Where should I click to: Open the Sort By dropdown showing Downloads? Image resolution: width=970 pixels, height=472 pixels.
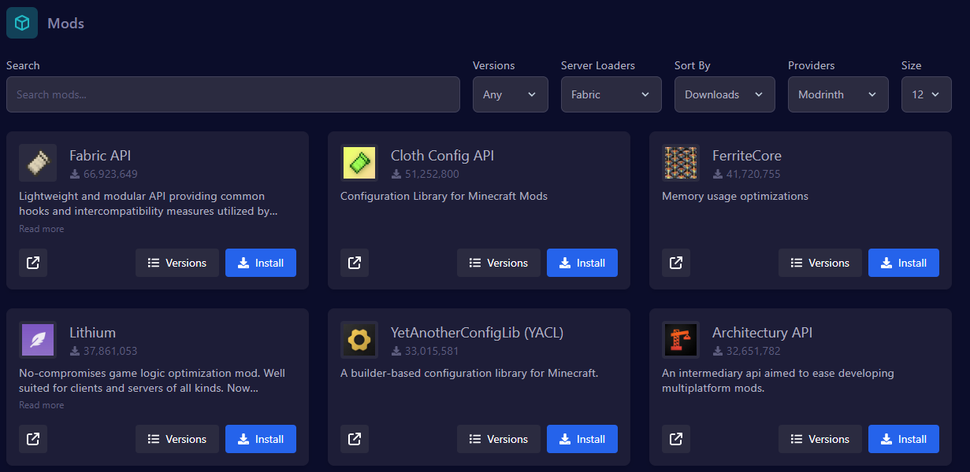point(725,94)
